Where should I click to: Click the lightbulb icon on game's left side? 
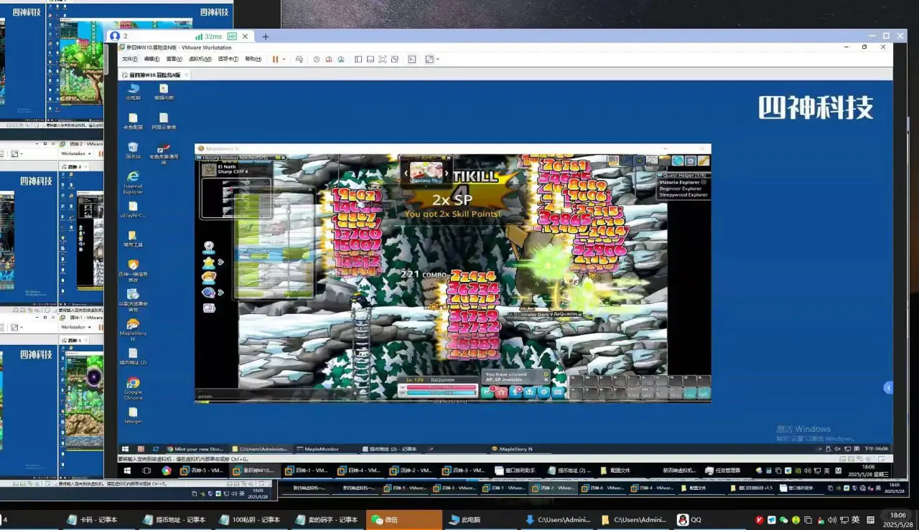209,247
